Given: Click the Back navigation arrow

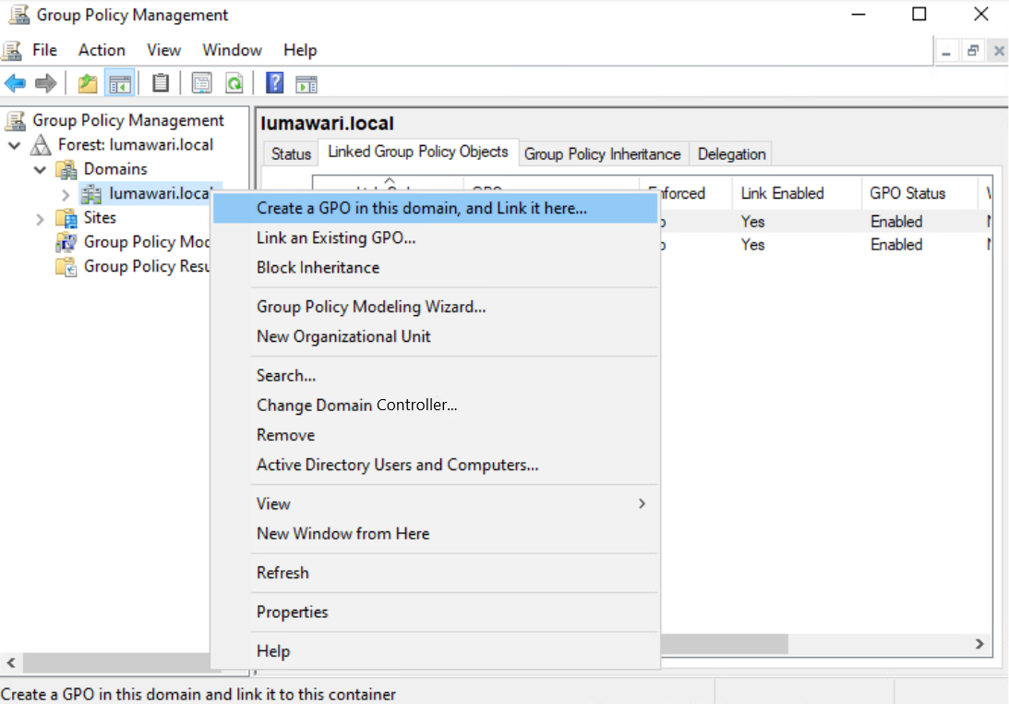Looking at the screenshot, I should point(15,82).
